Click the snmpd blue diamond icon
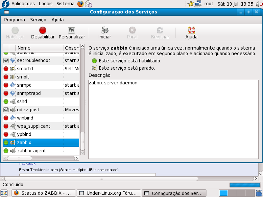Screen dimensions: 263x197 point(12,85)
